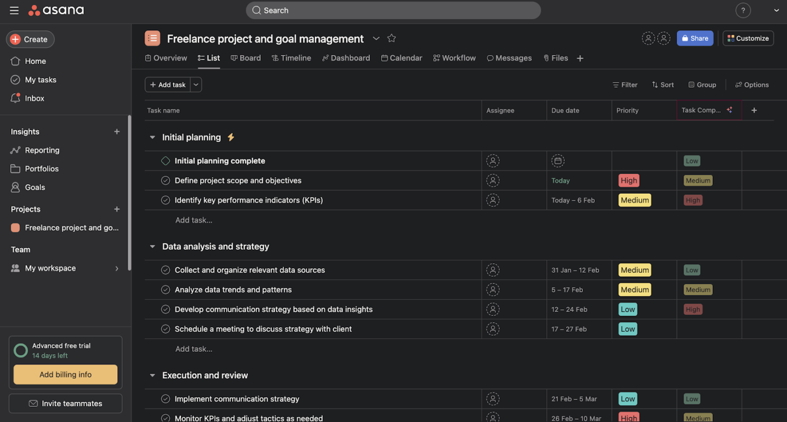
Task: Add a new column plus icon
Action: coord(754,110)
